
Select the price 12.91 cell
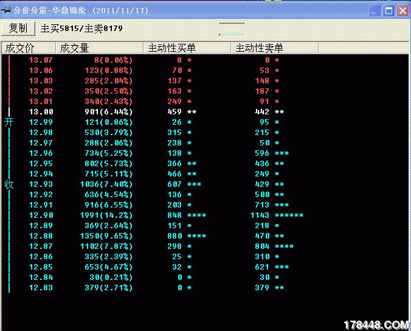[x=41, y=205]
